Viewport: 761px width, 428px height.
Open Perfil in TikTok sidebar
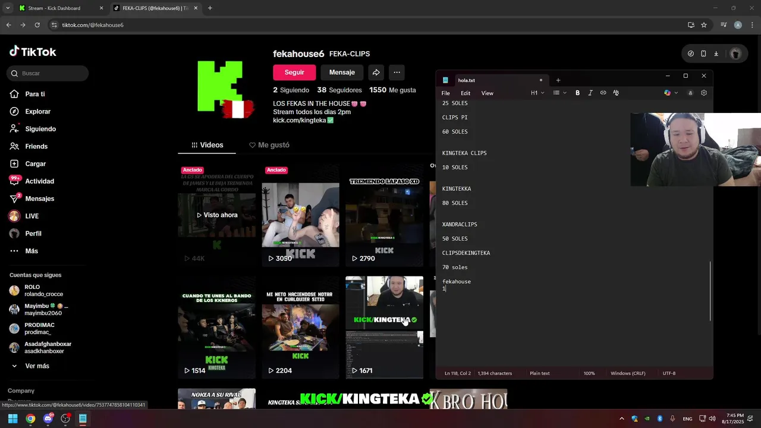pyautogui.click(x=26, y=234)
